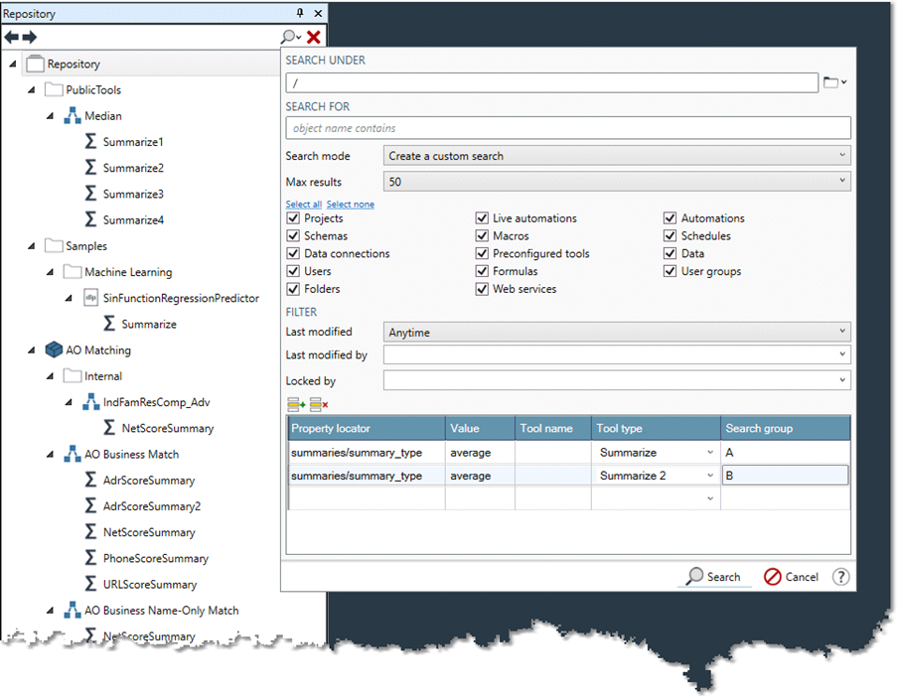Click the red X clear search icon
Viewport: 897px width, 698px height.
(x=314, y=37)
